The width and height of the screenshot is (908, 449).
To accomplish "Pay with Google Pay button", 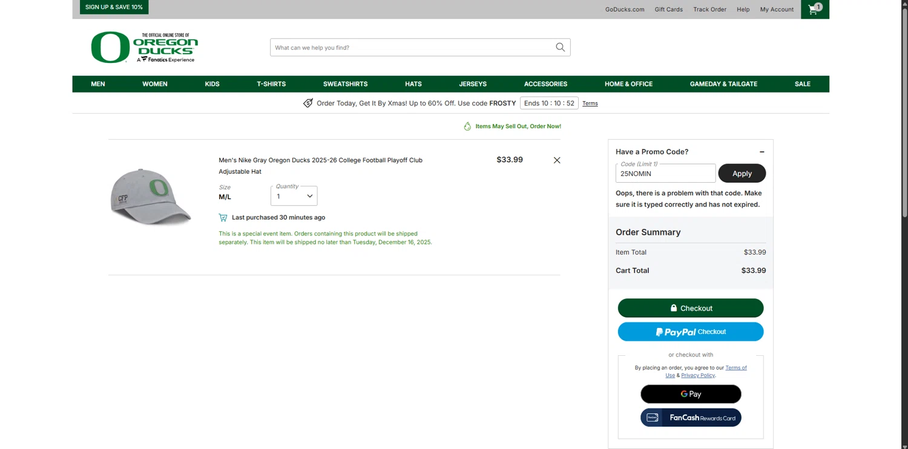I will click(x=691, y=394).
